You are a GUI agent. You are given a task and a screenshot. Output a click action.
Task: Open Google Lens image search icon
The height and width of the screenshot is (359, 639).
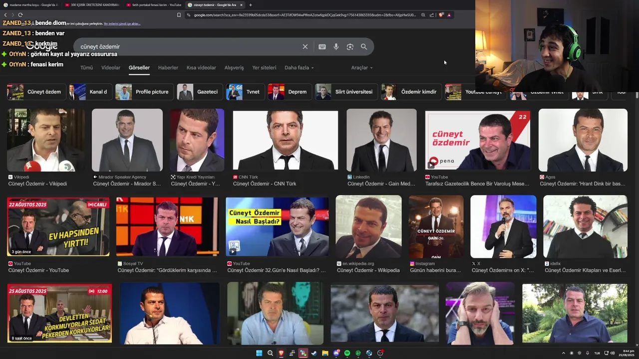350,46
